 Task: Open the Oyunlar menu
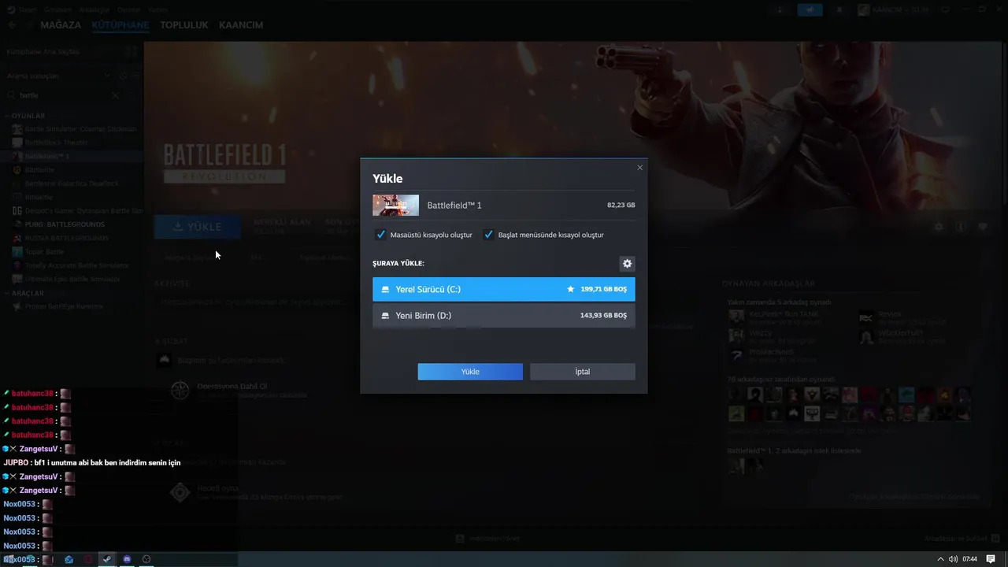[x=128, y=9]
